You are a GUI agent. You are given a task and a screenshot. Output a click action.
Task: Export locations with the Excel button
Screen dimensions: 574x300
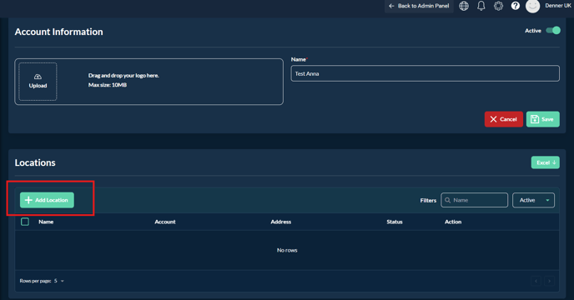[546, 162]
